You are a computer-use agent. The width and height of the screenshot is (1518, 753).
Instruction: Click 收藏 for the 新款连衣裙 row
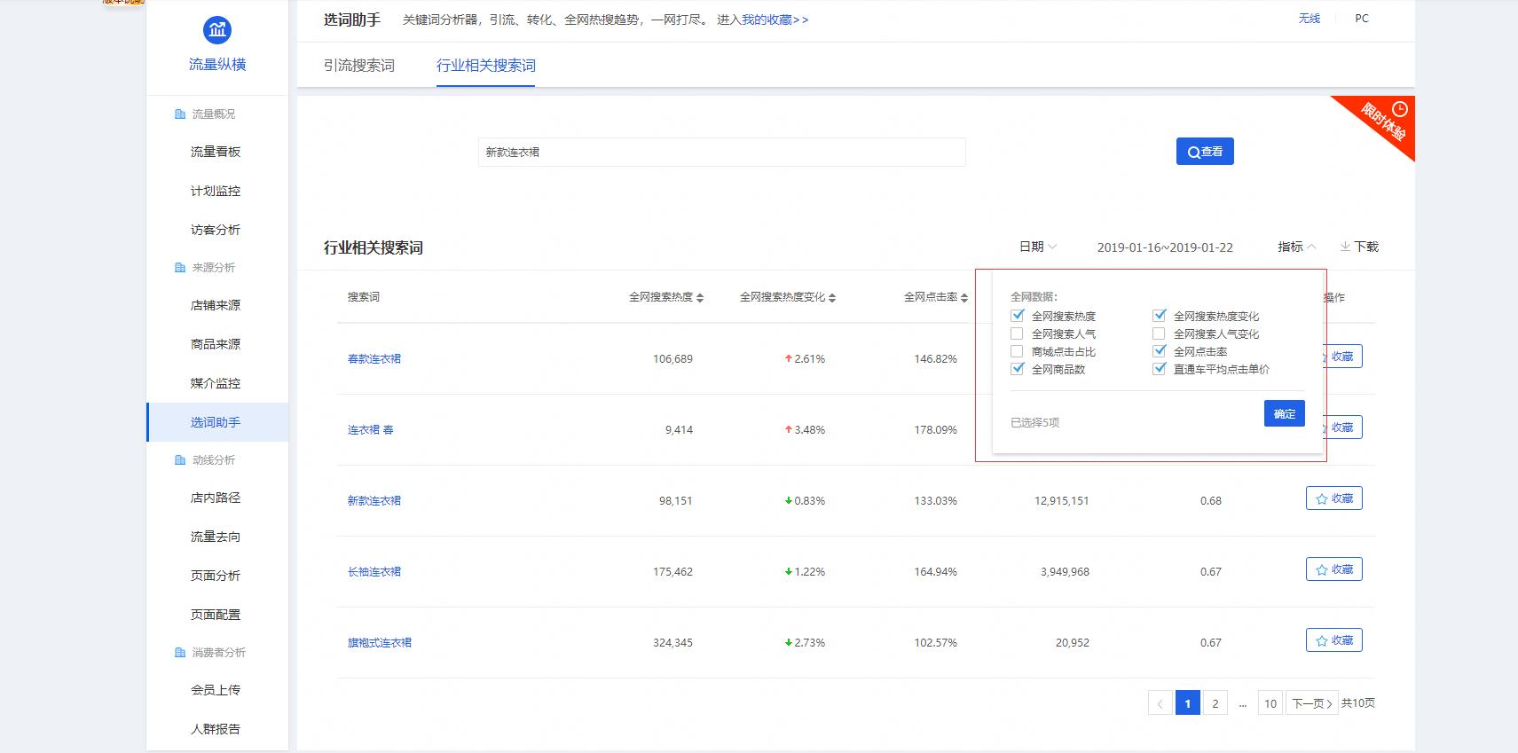click(x=1333, y=498)
